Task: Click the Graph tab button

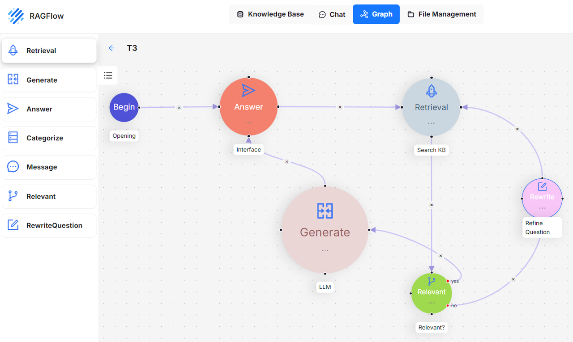Action: pyautogui.click(x=376, y=14)
